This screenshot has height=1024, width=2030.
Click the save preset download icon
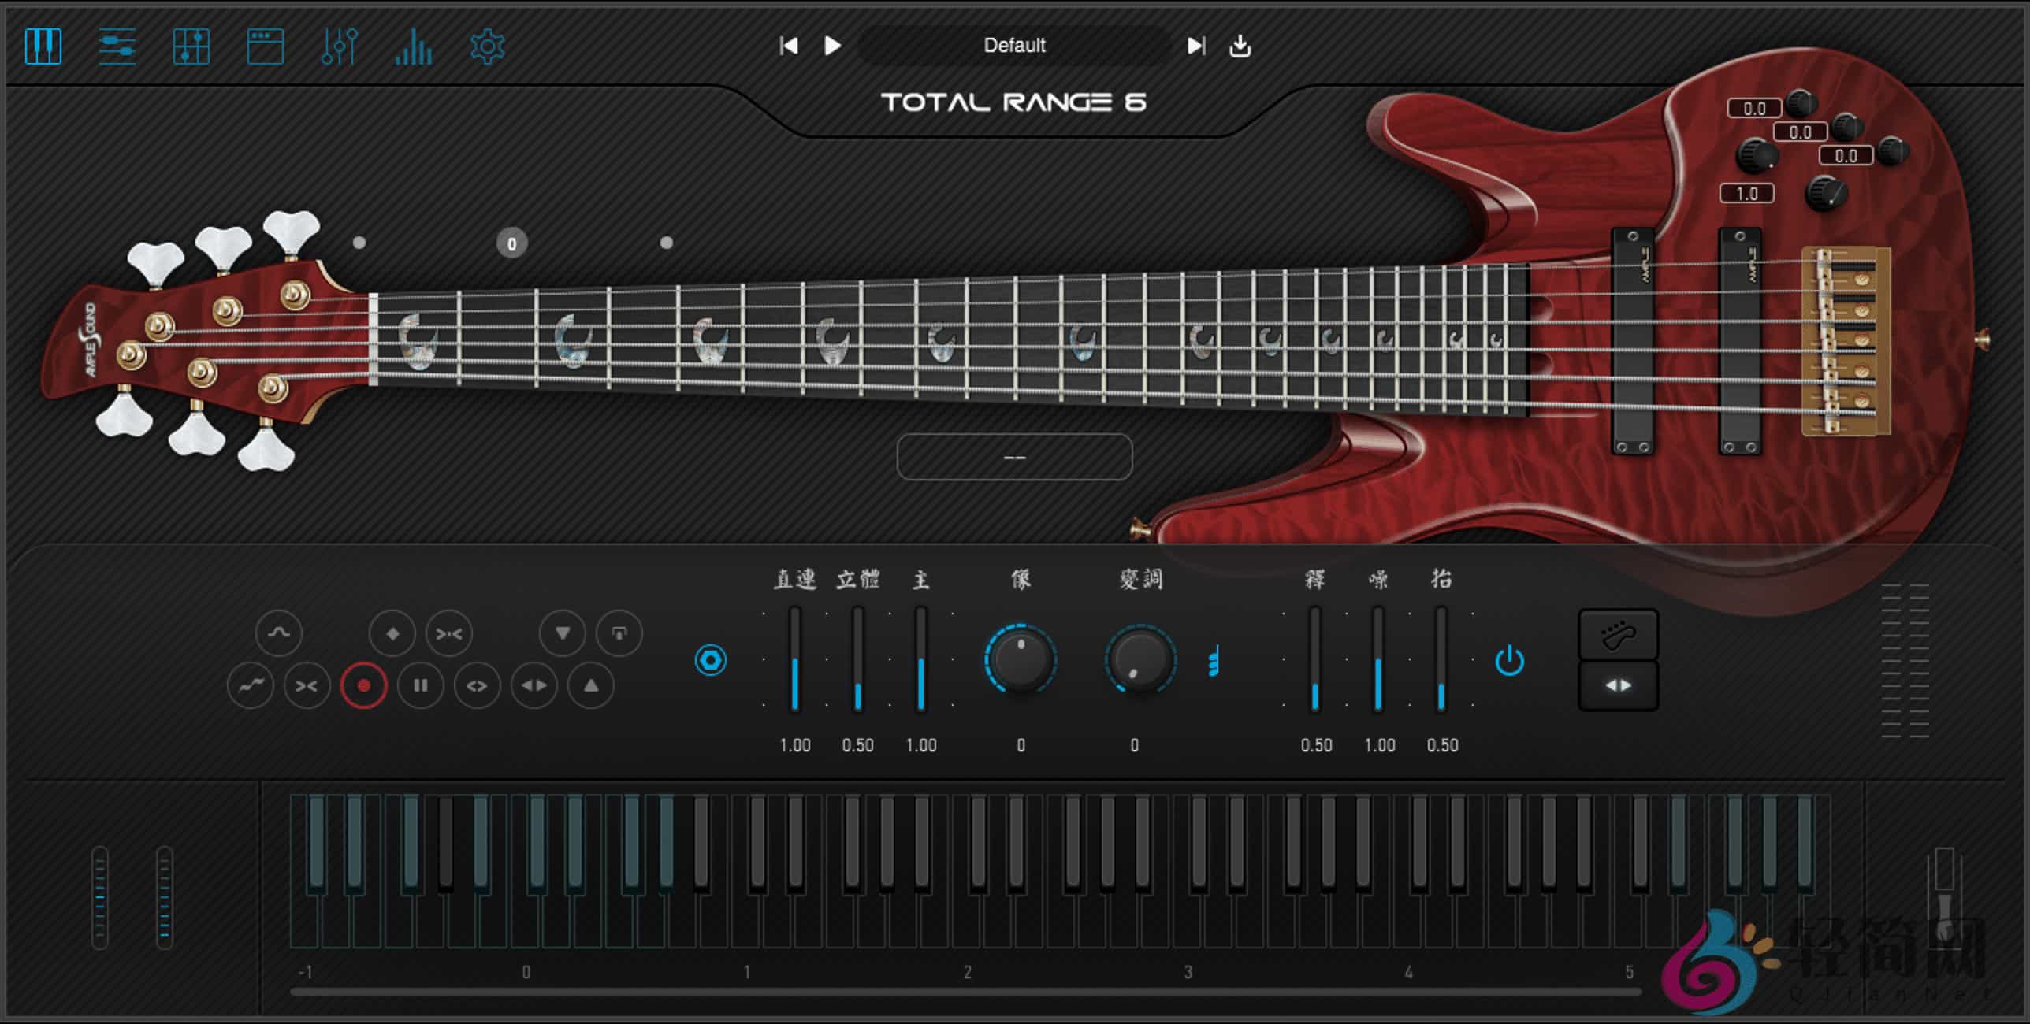pyautogui.click(x=1240, y=46)
